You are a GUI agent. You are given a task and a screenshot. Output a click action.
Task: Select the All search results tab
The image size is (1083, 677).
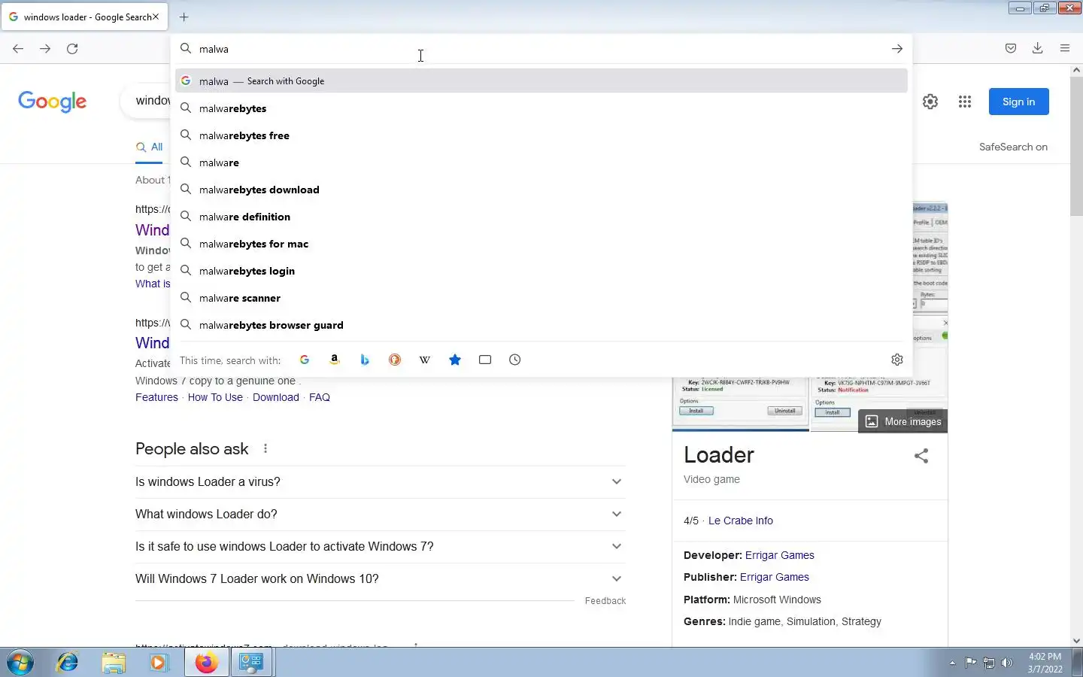tap(150, 147)
